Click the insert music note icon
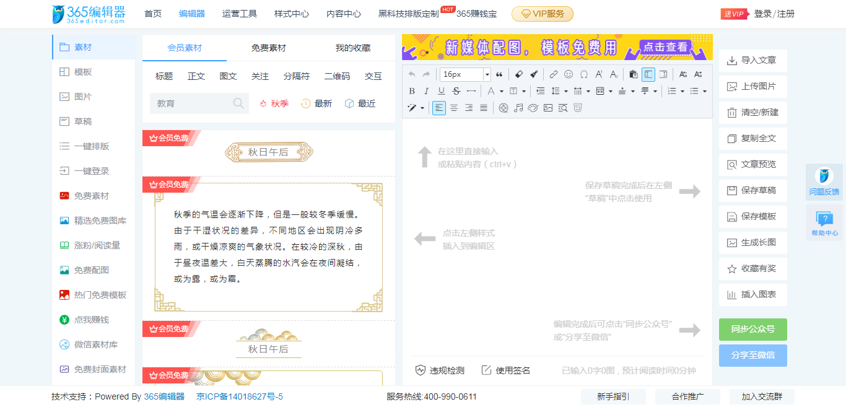 [519, 108]
